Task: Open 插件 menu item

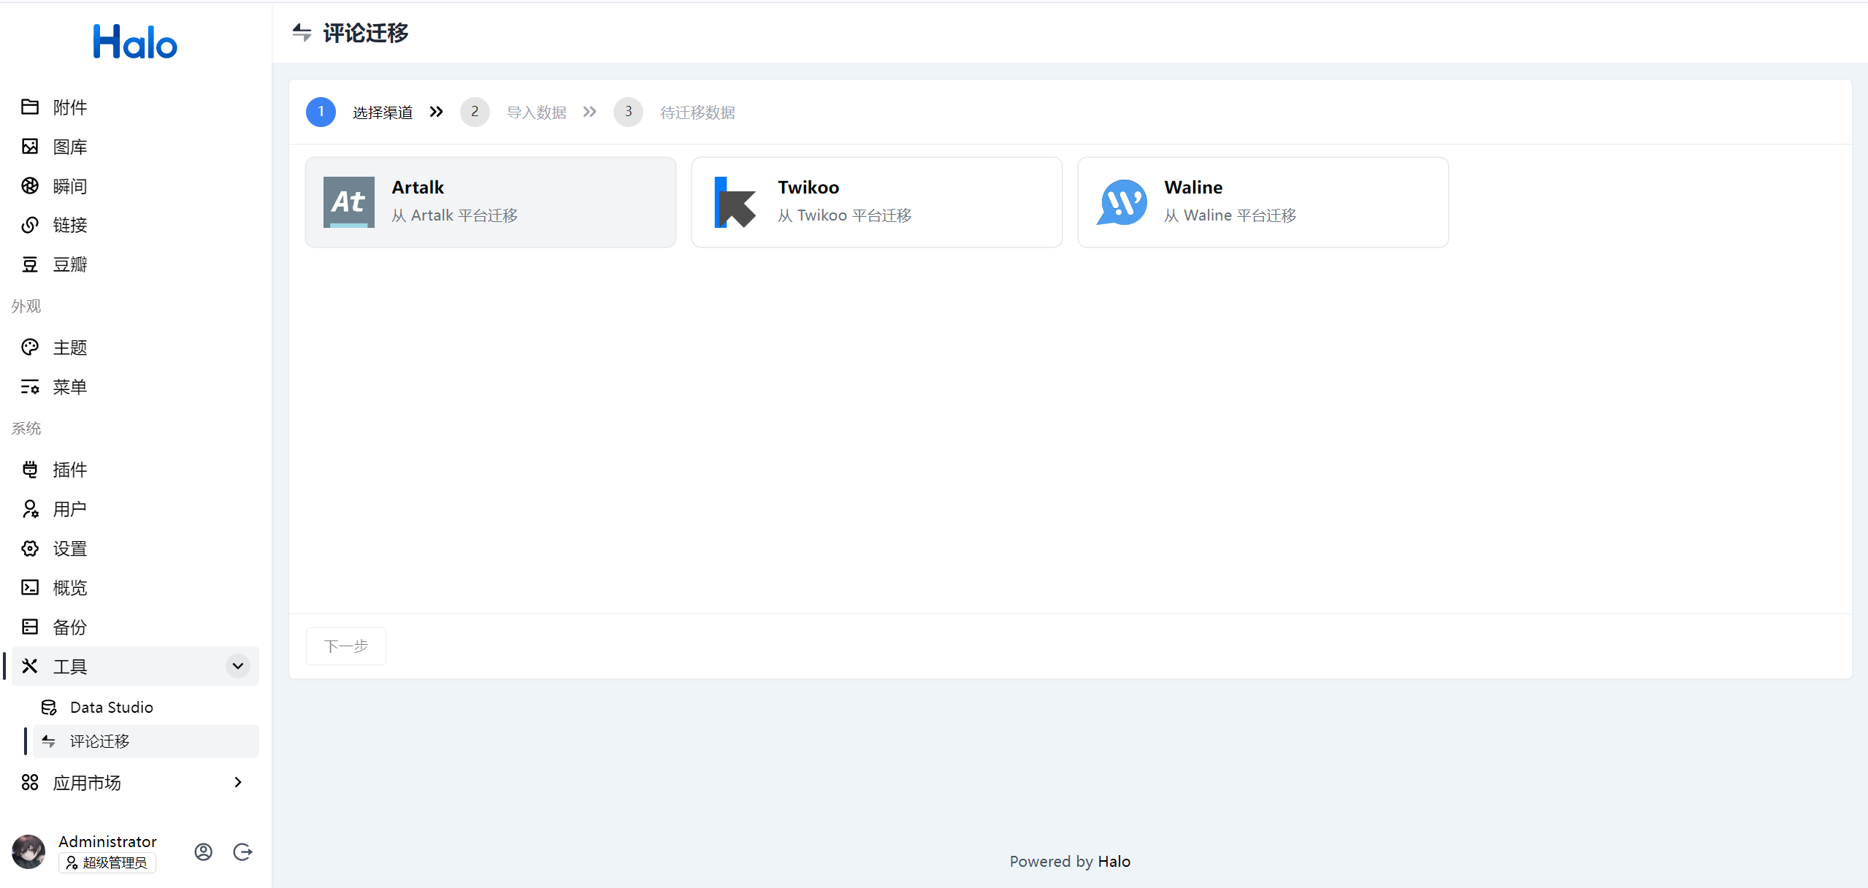Action: [x=135, y=469]
